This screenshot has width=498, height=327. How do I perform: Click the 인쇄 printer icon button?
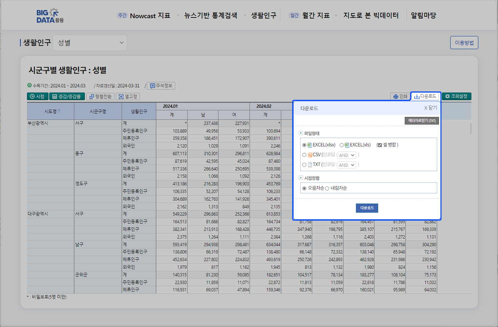click(x=400, y=96)
